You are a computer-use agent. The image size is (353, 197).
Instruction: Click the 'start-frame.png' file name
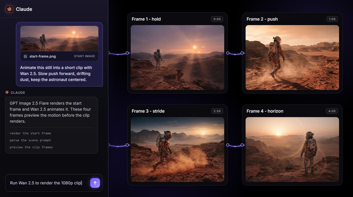pyautogui.click(x=43, y=56)
